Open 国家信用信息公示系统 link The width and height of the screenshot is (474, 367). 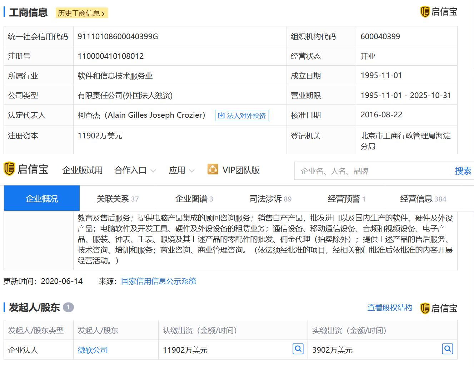click(x=158, y=281)
